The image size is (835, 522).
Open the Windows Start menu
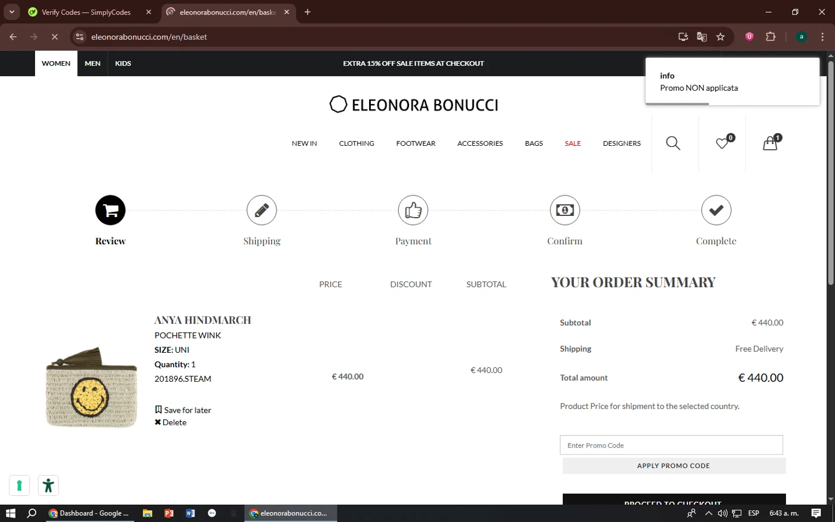coord(11,513)
